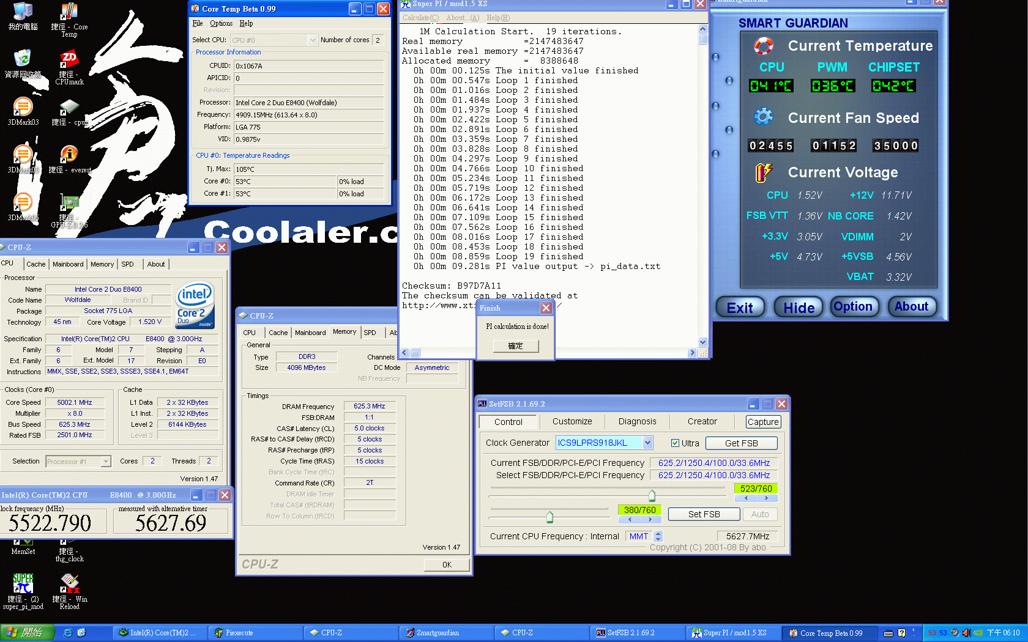The height and width of the screenshot is (642, 1028).
Task: Click the Set FSB button
Action: point(704,514)
